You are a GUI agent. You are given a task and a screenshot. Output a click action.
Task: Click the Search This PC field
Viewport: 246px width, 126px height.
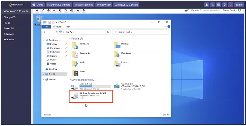(x=141, y=32)
